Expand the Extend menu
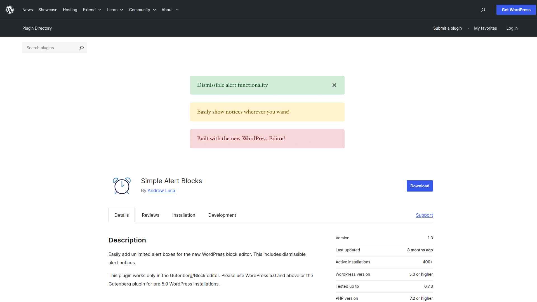Image resolution: width=537 pixels, height=302 pixels. pos(92,10)
